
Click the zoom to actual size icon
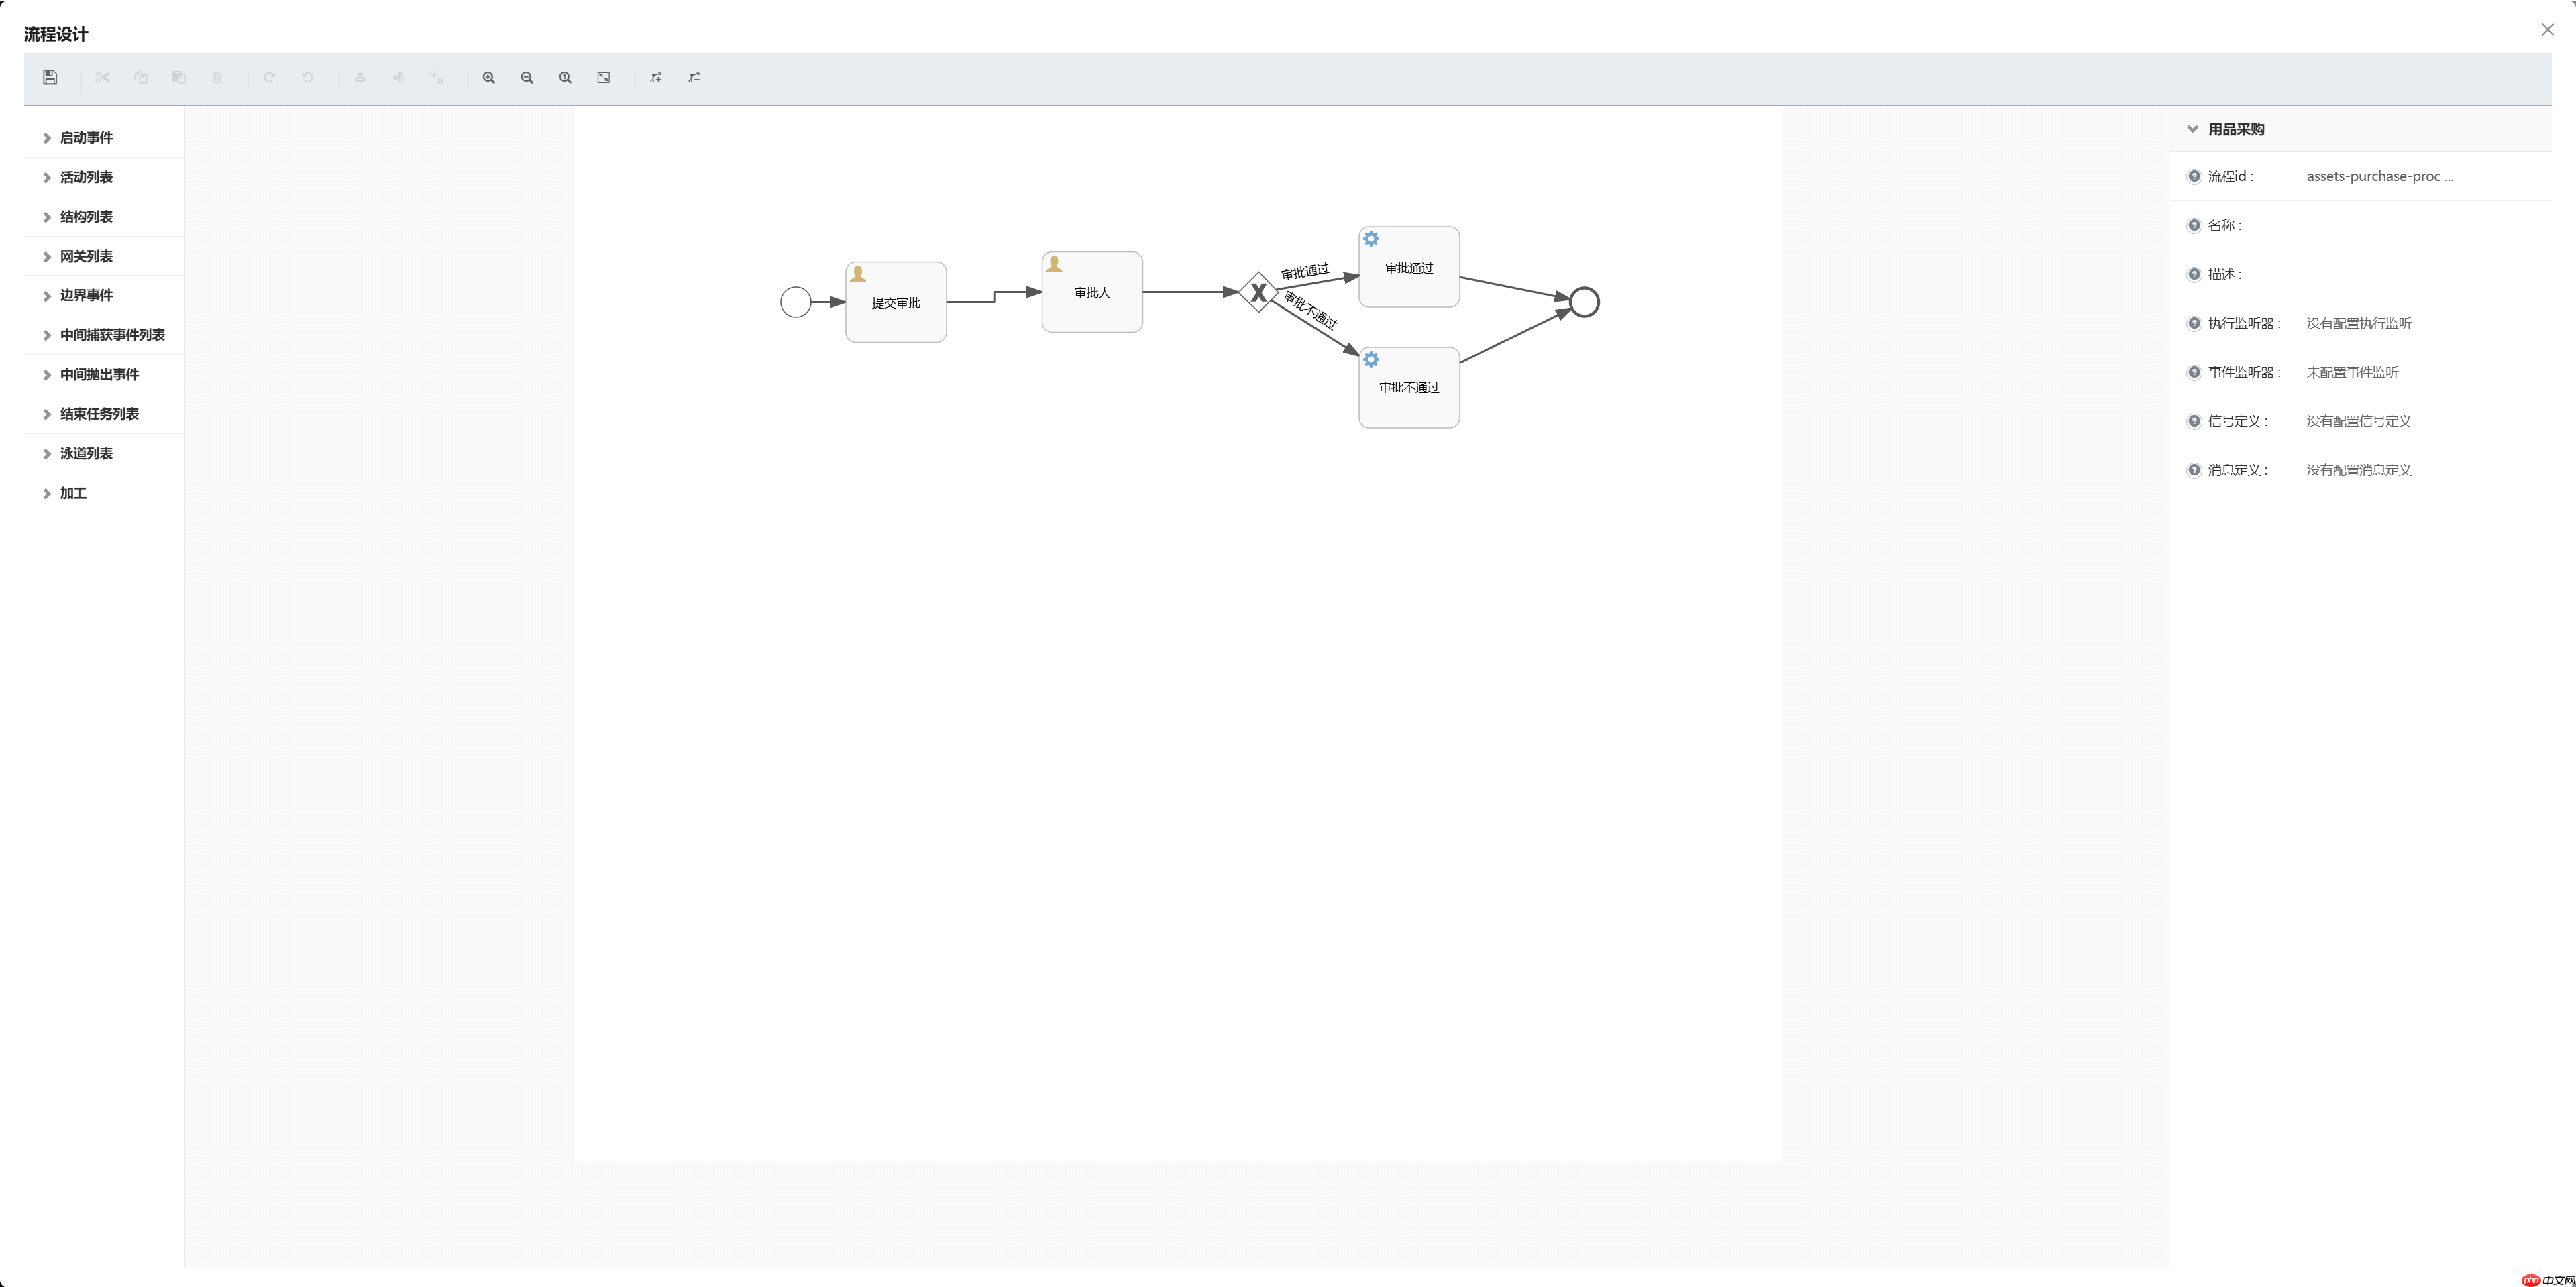click(565, 78)
